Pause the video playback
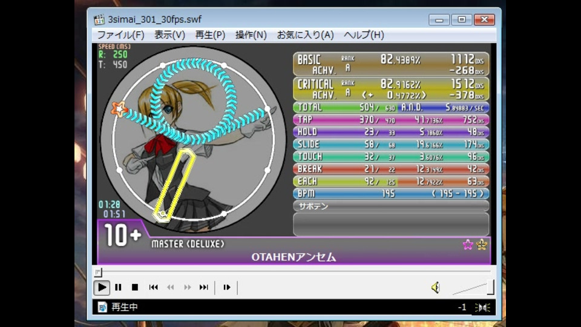 [118, 287]
